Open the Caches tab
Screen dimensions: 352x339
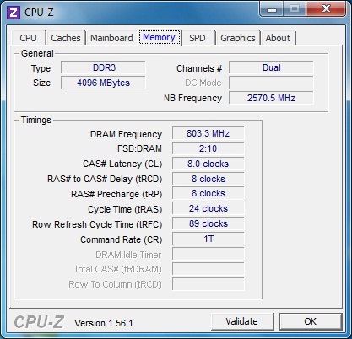tap(66, 38)
